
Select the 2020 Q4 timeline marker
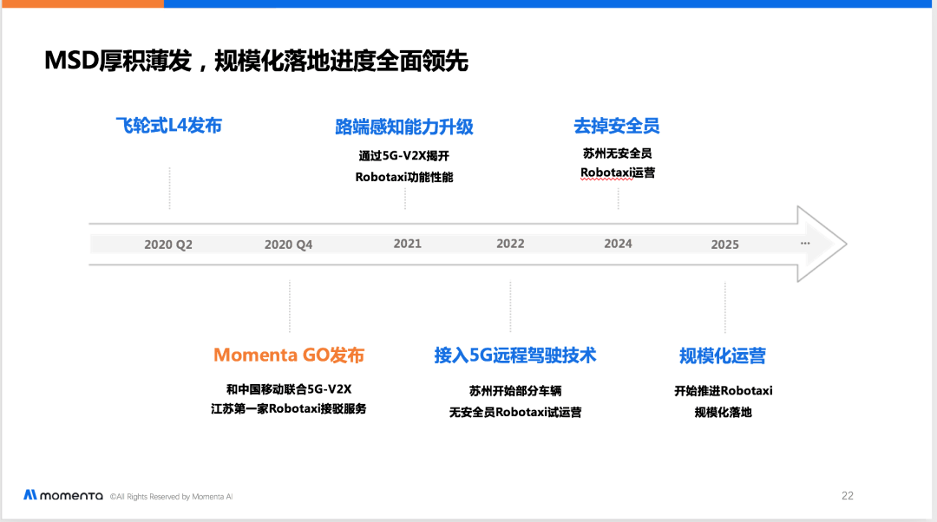tap(289, 245)
